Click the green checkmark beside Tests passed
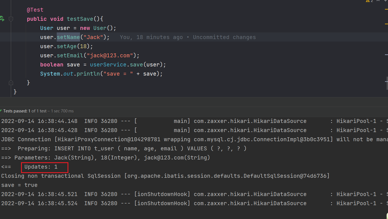 click(1, 111)
